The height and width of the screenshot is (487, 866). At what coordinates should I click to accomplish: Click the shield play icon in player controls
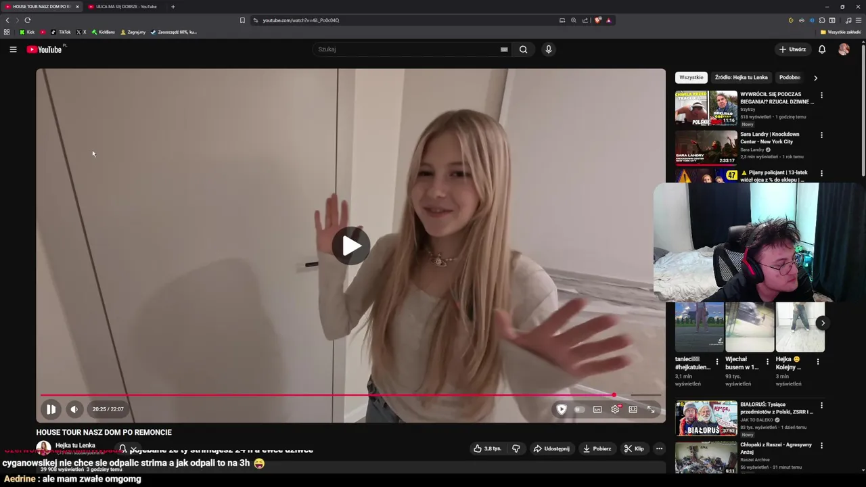[x=562, y=409]
